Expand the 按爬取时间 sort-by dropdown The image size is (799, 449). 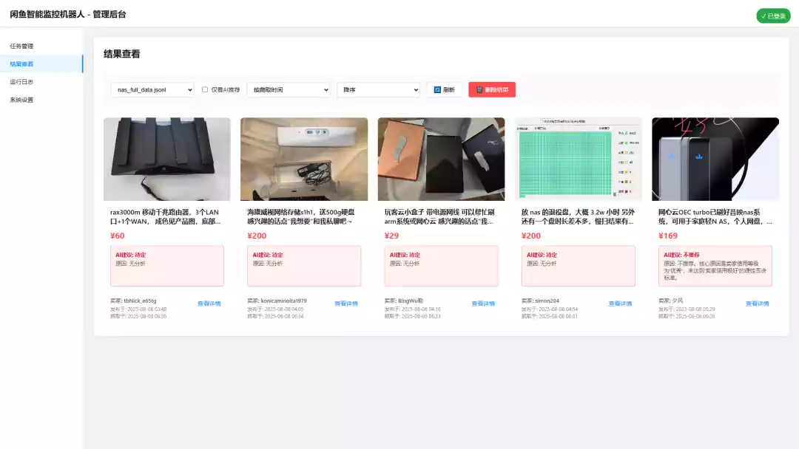289,90
